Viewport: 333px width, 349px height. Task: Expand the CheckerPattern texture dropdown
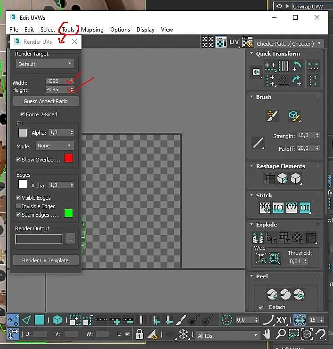pyautogui.click(x=289, y=44)
